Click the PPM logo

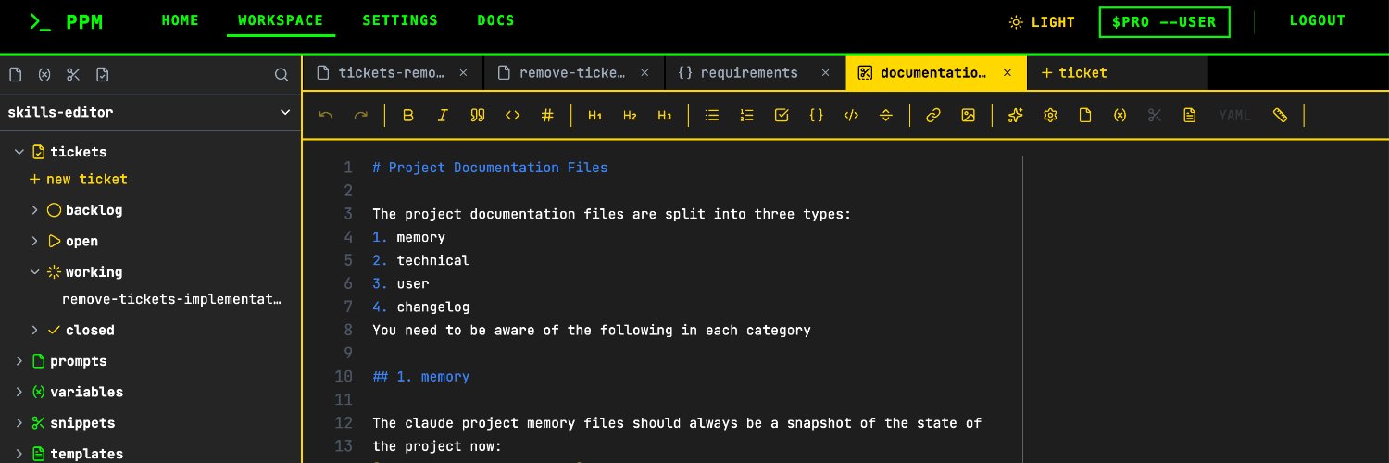coord(66,22)
